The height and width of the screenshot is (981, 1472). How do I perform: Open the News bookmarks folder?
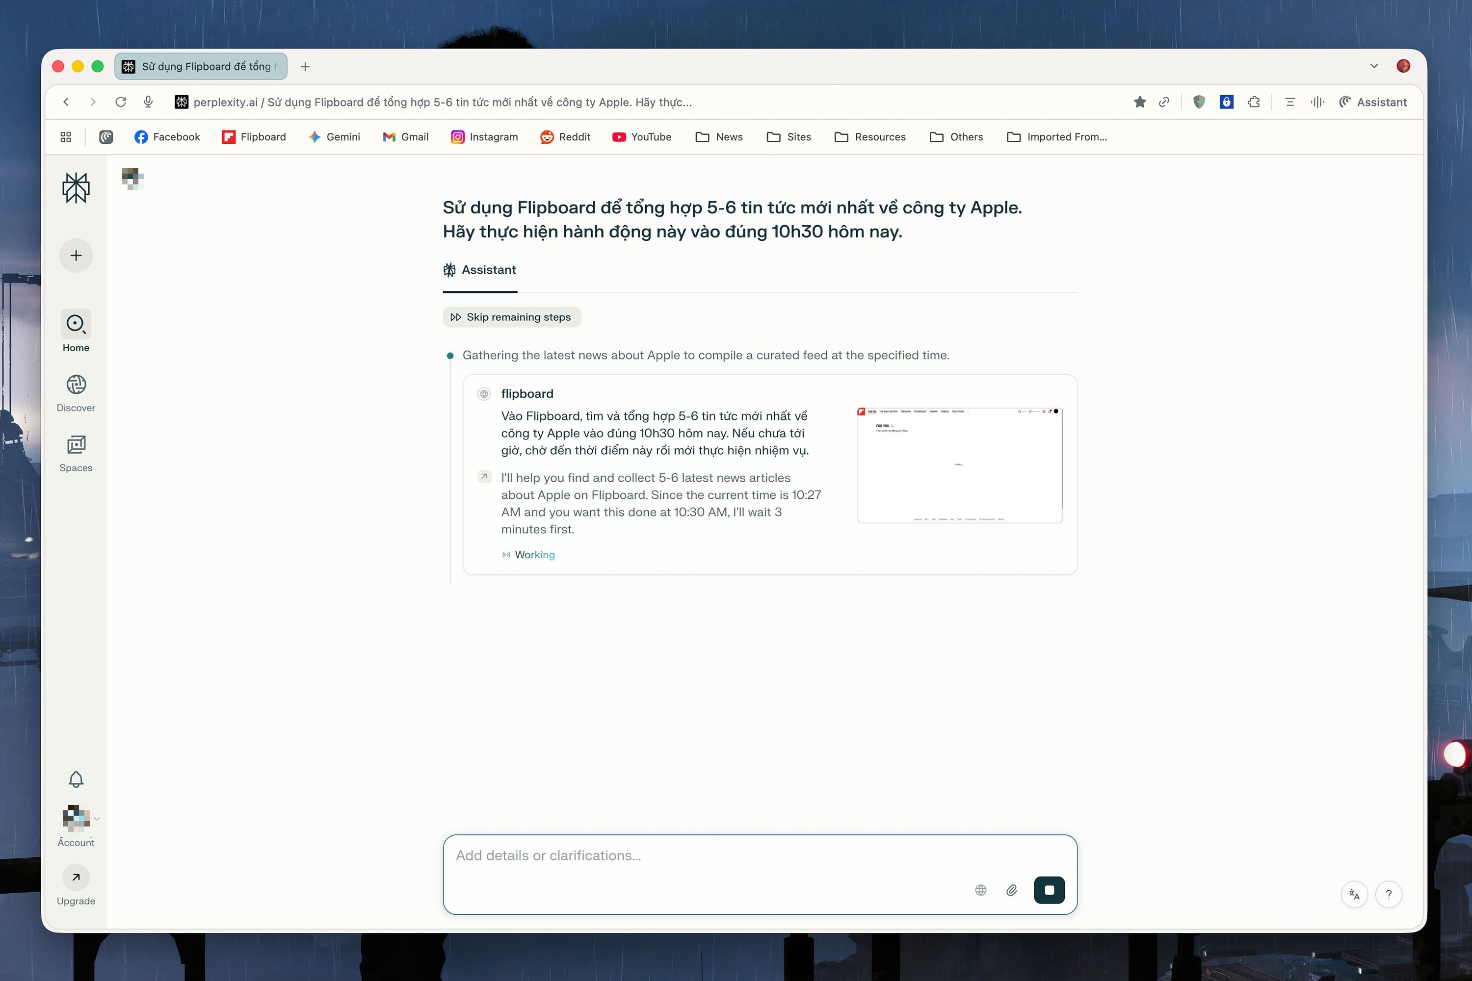(719, 137)
